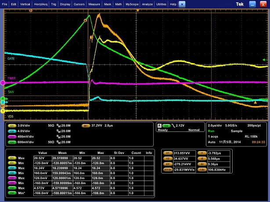Open the Cursors menu
The height and width of the screenshot is (202, 270).
click(79, 4)
